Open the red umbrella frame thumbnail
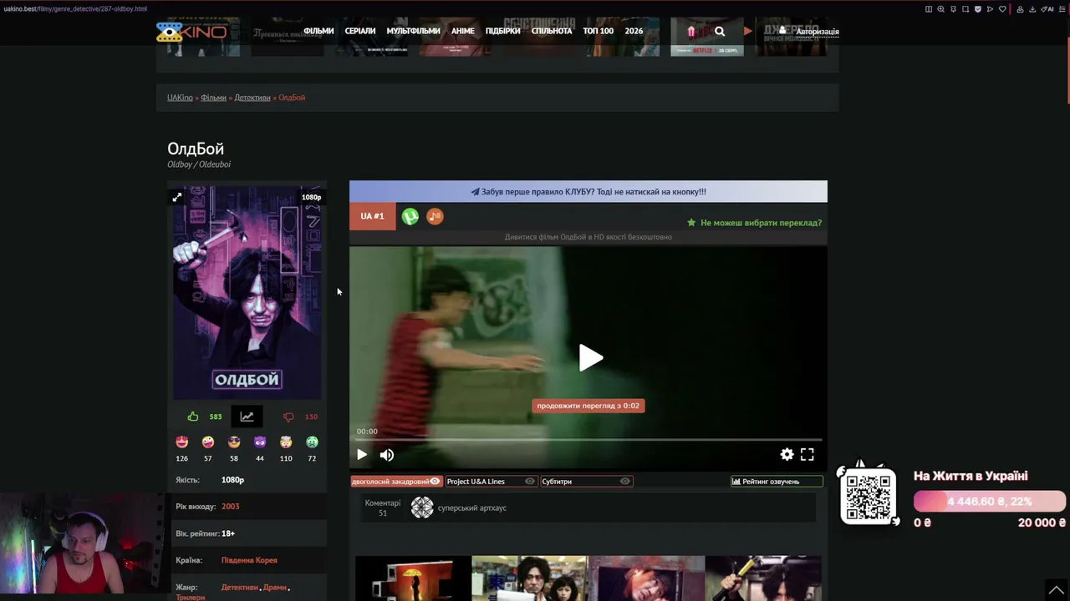 coord(413,578)
